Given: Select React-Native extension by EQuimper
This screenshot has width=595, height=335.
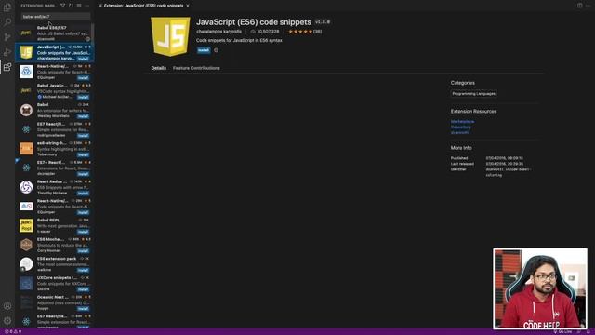Looking at the screenshot, I should coord(54,72).
